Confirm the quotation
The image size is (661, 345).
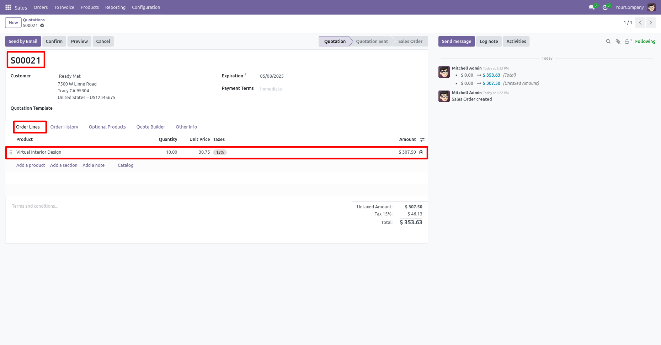54,42
